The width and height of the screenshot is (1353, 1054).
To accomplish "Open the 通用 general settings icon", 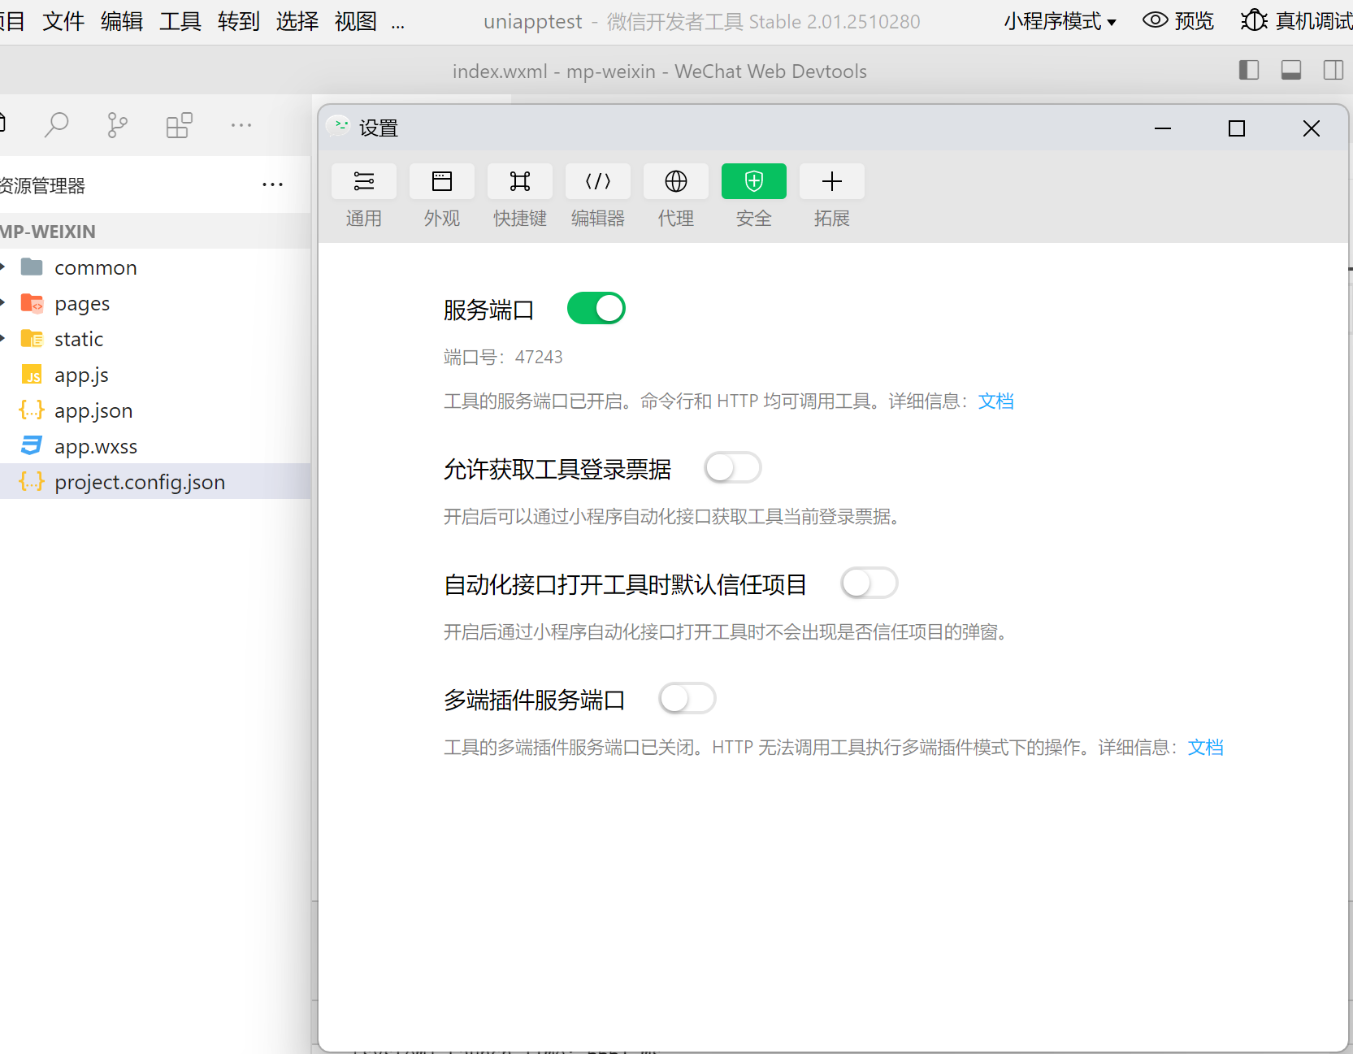I will pos(363,181).
